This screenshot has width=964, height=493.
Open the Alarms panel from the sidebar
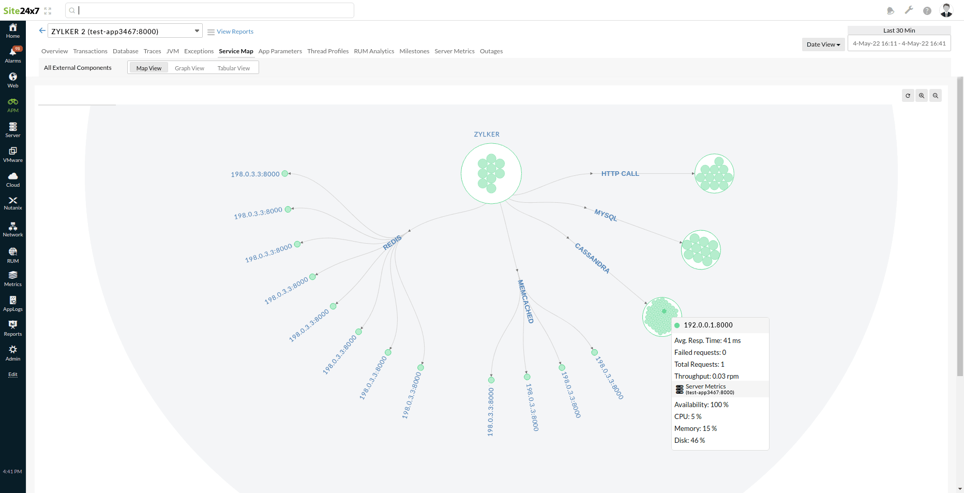(12, 53)
